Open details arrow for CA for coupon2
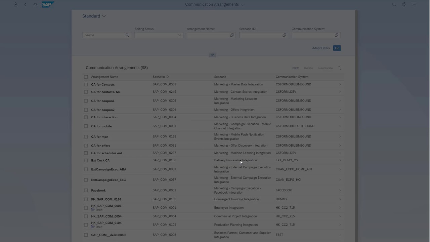 pyautogui.click(x=340, y=110)
